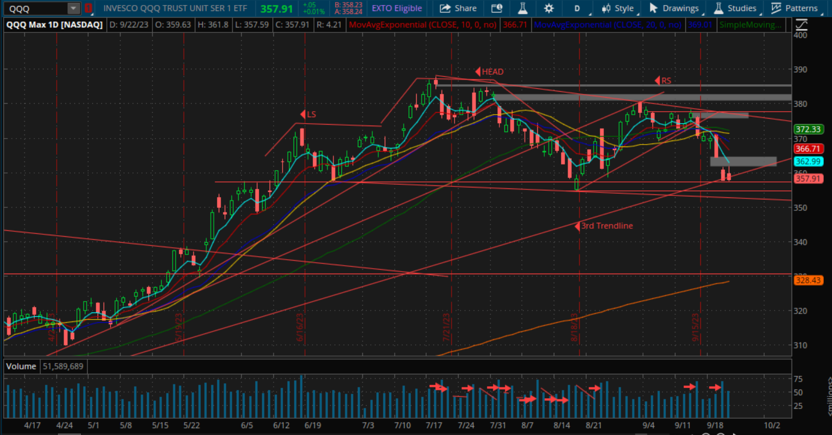832x435 pixels.
Task: Open the calendar clock toolbar icon
Action: tap(497, 8)
